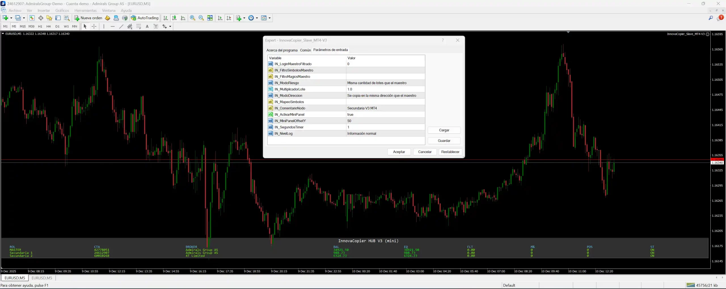726x289 pixels.
Task: Enable chart auto scroll
Action: point(220,18)
